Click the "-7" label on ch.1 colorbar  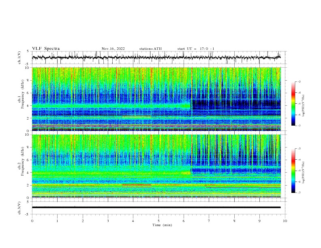click(299, 126)
